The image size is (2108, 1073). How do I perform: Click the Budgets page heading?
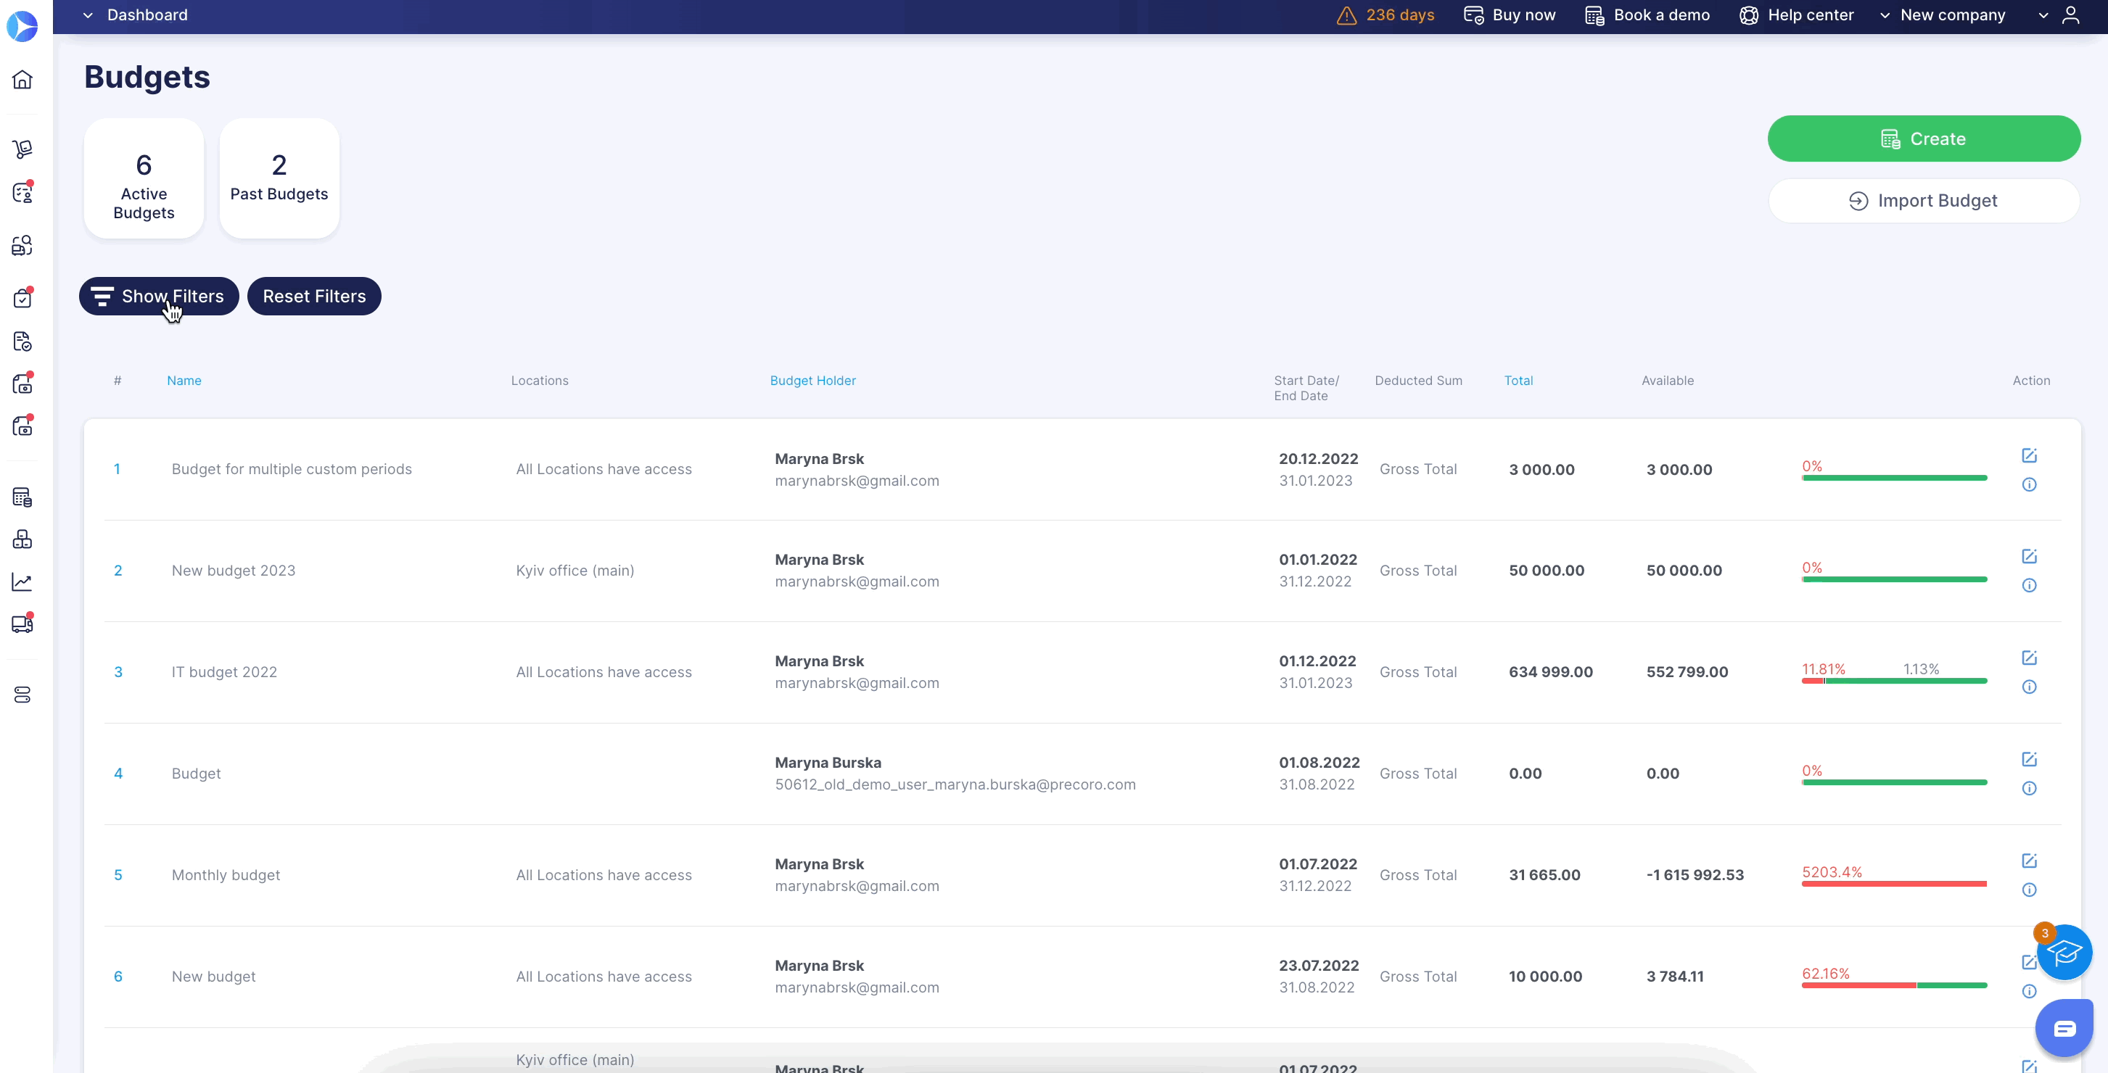click(x=147, y=77)
